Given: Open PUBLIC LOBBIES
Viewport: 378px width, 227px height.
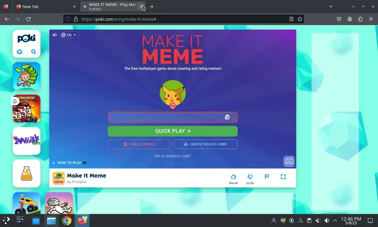Looking at the screenshot, I should (x=139, y=144).
